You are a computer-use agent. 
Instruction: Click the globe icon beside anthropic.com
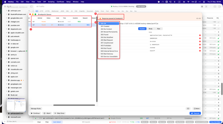click(9, 11)
